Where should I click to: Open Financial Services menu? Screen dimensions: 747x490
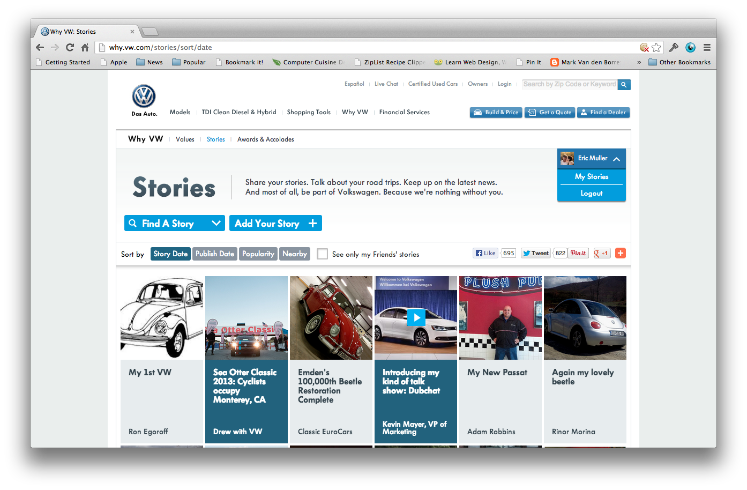tap(405, 112)
